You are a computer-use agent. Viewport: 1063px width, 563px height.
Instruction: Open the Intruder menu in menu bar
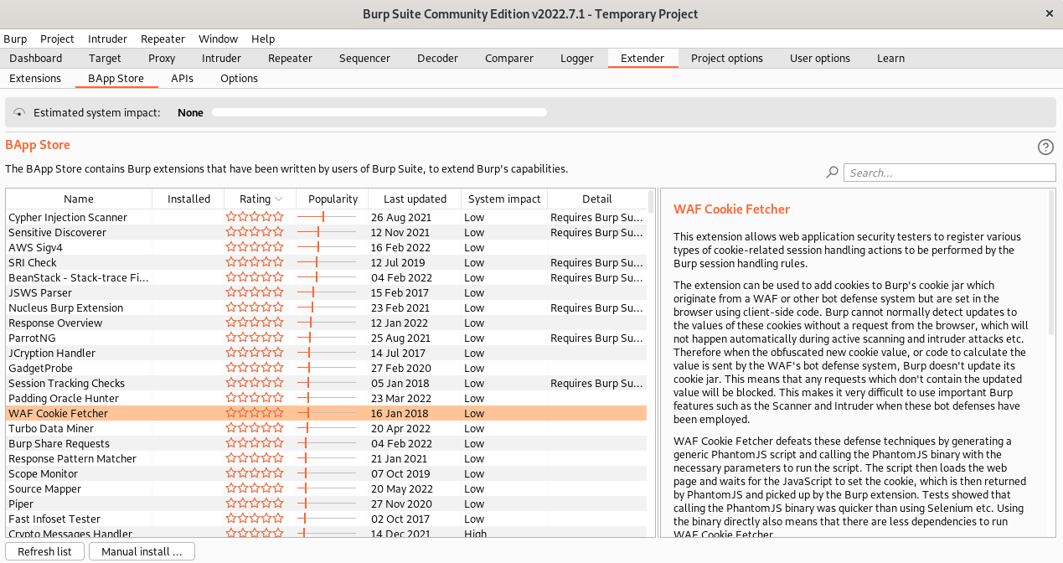[107, 39]
